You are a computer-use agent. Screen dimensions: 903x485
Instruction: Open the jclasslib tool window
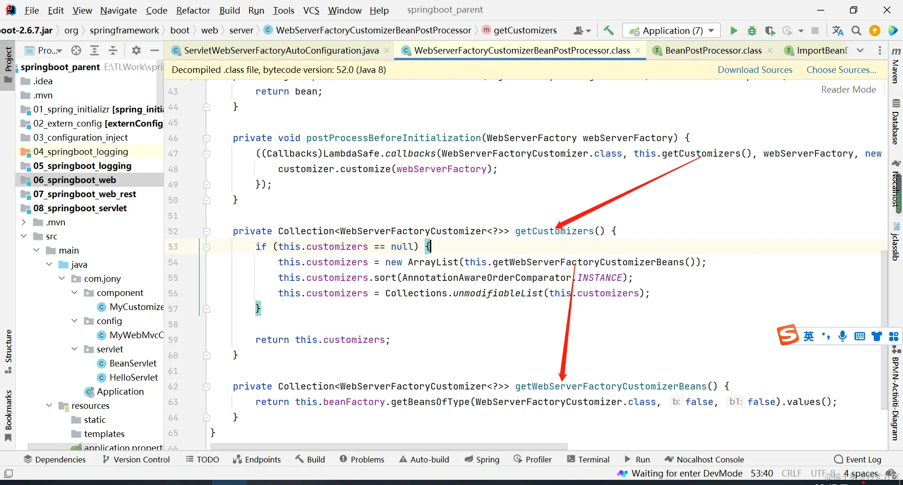point(896,241)
